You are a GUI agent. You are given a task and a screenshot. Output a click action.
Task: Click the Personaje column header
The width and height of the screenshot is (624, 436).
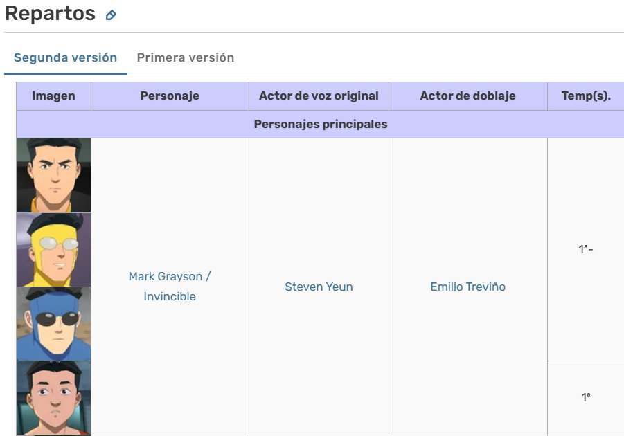(x=170, y=96)
